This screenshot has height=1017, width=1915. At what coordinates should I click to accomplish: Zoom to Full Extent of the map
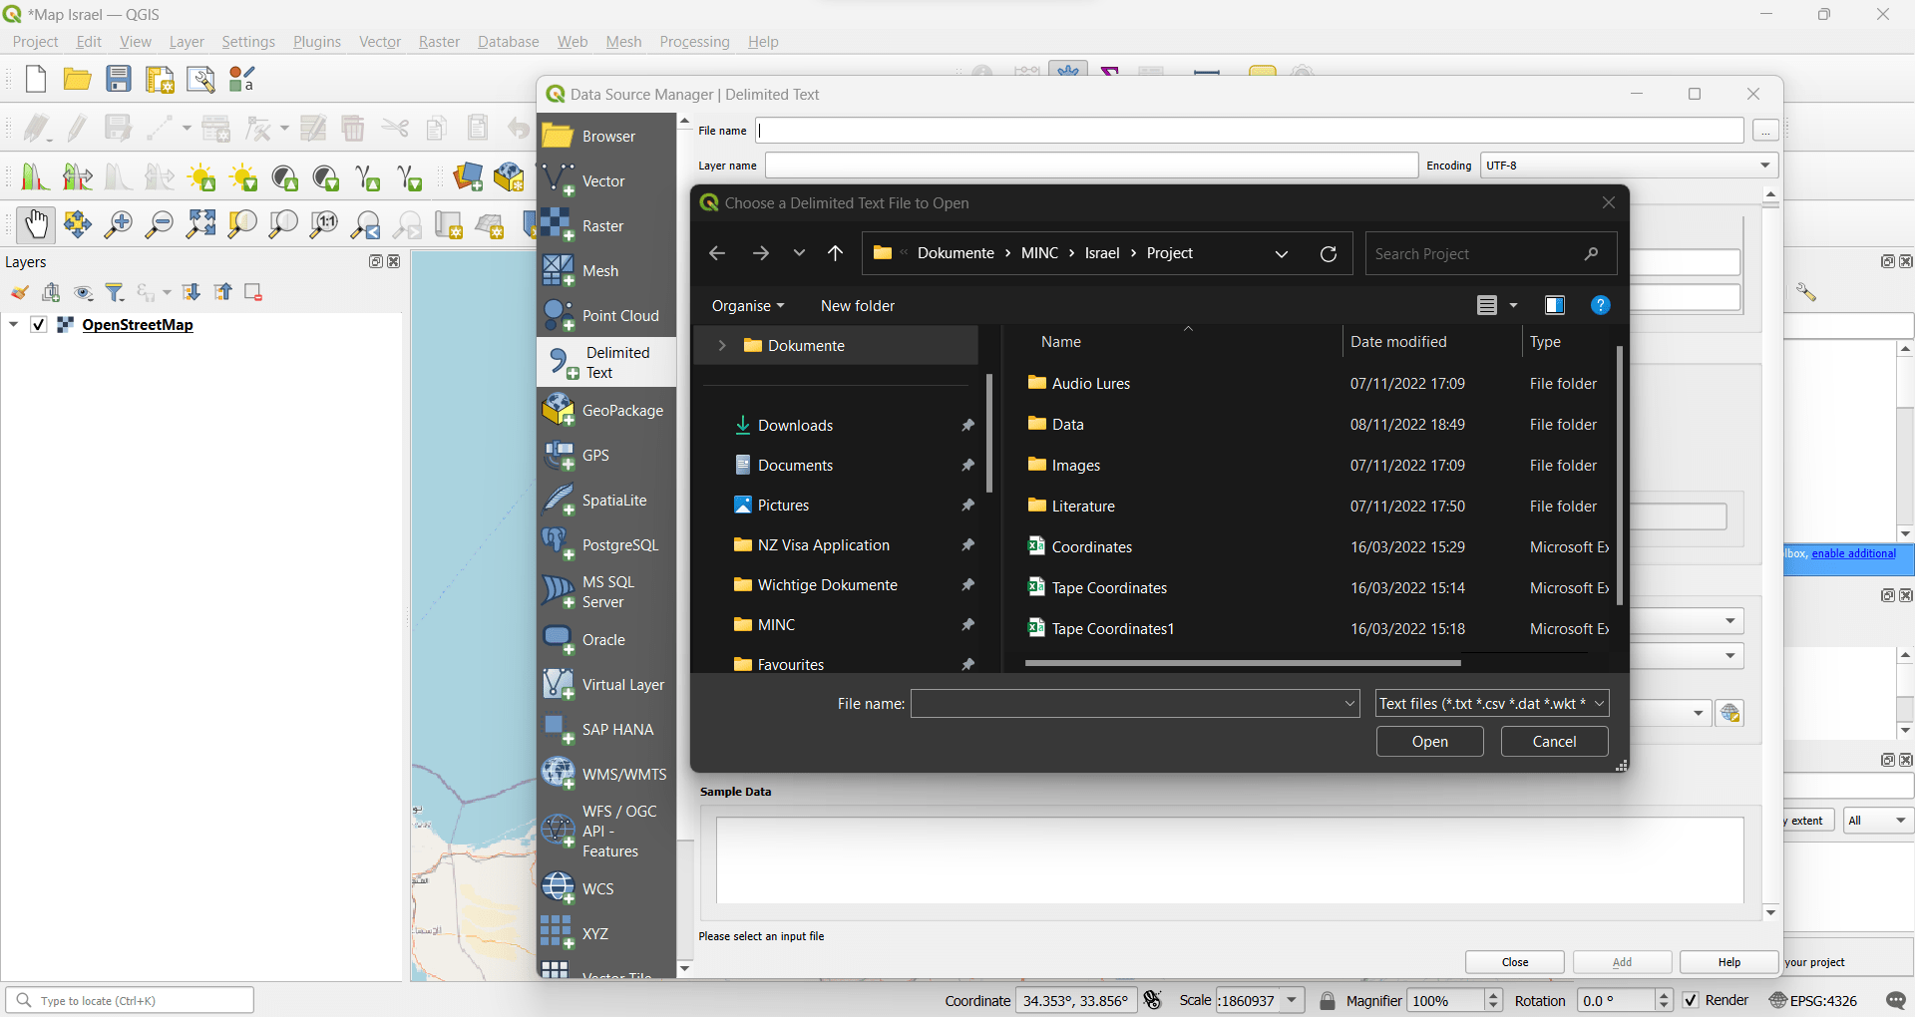pos(199,223)
